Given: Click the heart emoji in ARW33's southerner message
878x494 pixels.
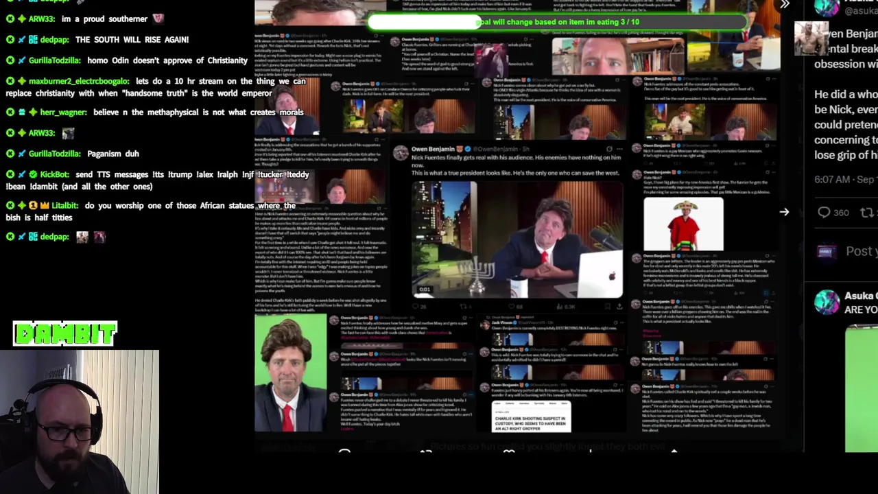Looking at the screenshot, I should pyautogui.click(x=158, y=19).
